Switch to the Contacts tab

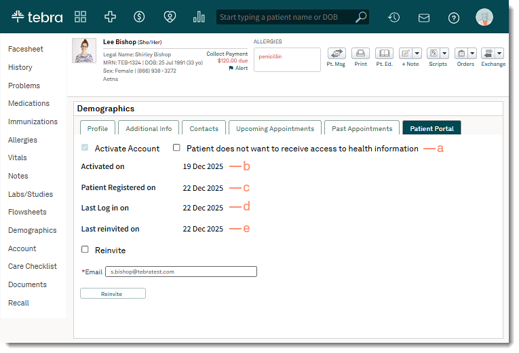coord(204,128)
